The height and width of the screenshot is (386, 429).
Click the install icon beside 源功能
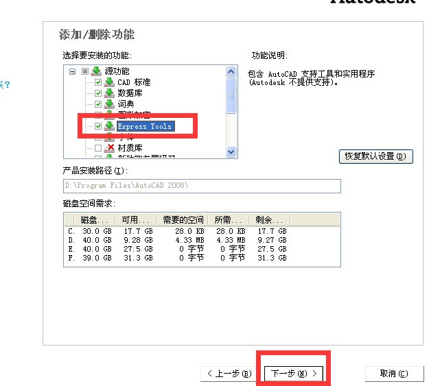pyautogui.click(x=96, y=71)
